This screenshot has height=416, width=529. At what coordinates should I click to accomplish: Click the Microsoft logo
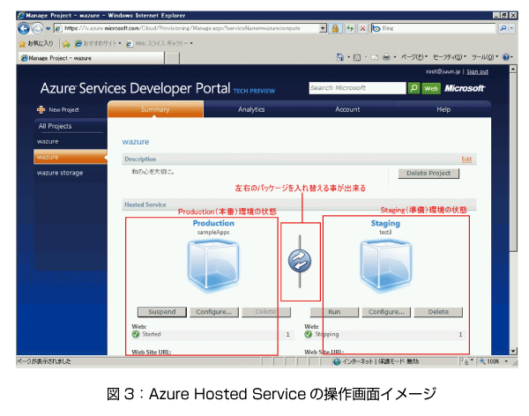coord(465,88)
